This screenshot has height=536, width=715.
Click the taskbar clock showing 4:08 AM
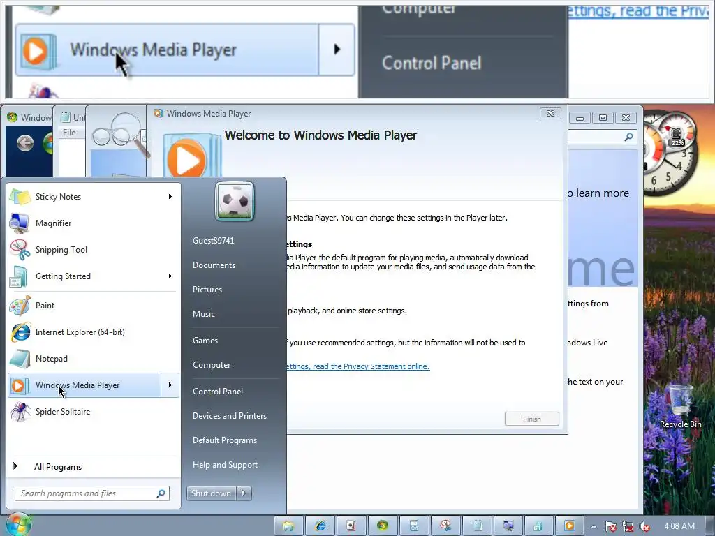pyautogui.click(x=679, y=526)
